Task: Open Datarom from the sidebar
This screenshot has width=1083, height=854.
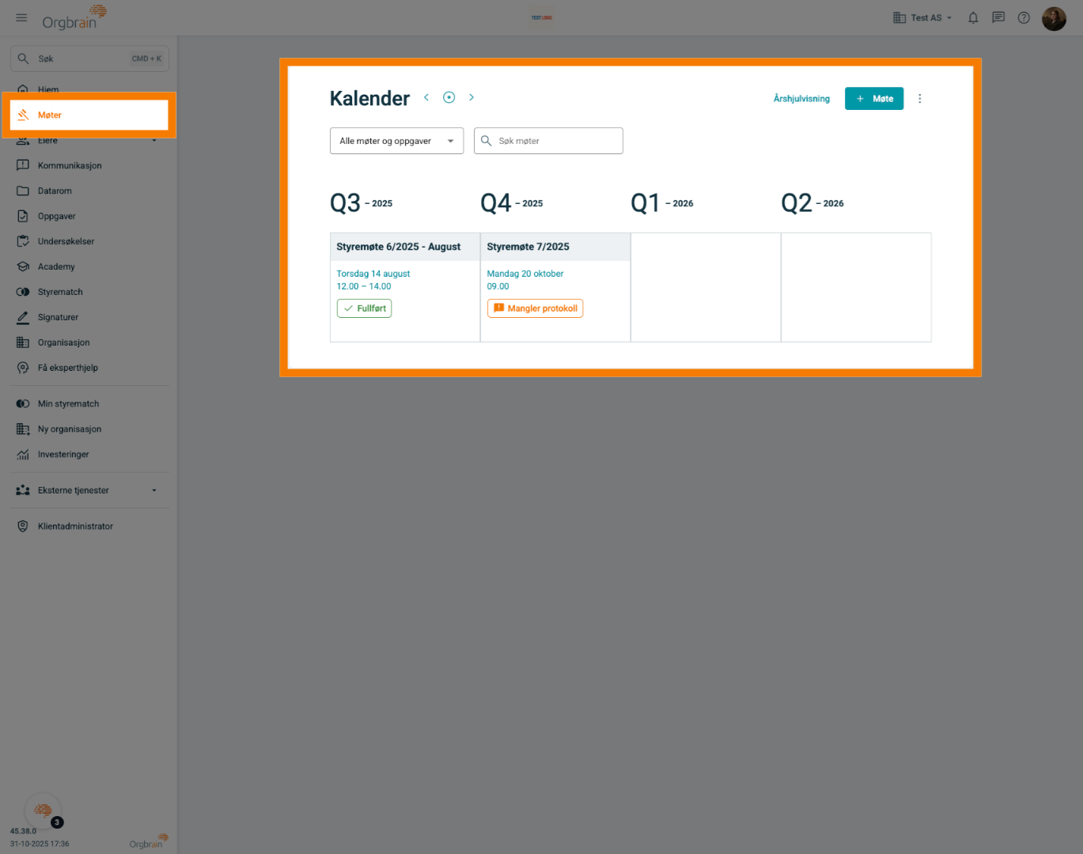Action: (89, 191)
